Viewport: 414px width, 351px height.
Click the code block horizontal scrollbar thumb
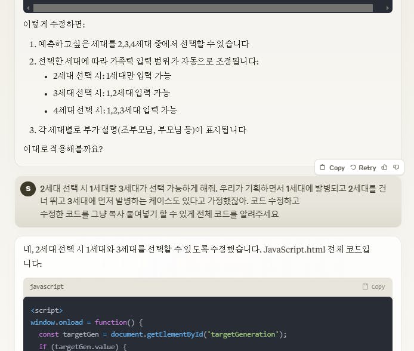(203, 8)
